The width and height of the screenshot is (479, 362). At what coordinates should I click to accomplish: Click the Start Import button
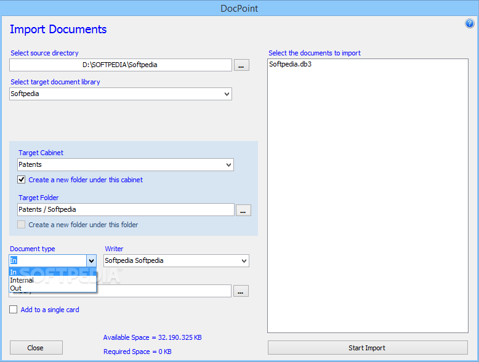click(368, 348)
